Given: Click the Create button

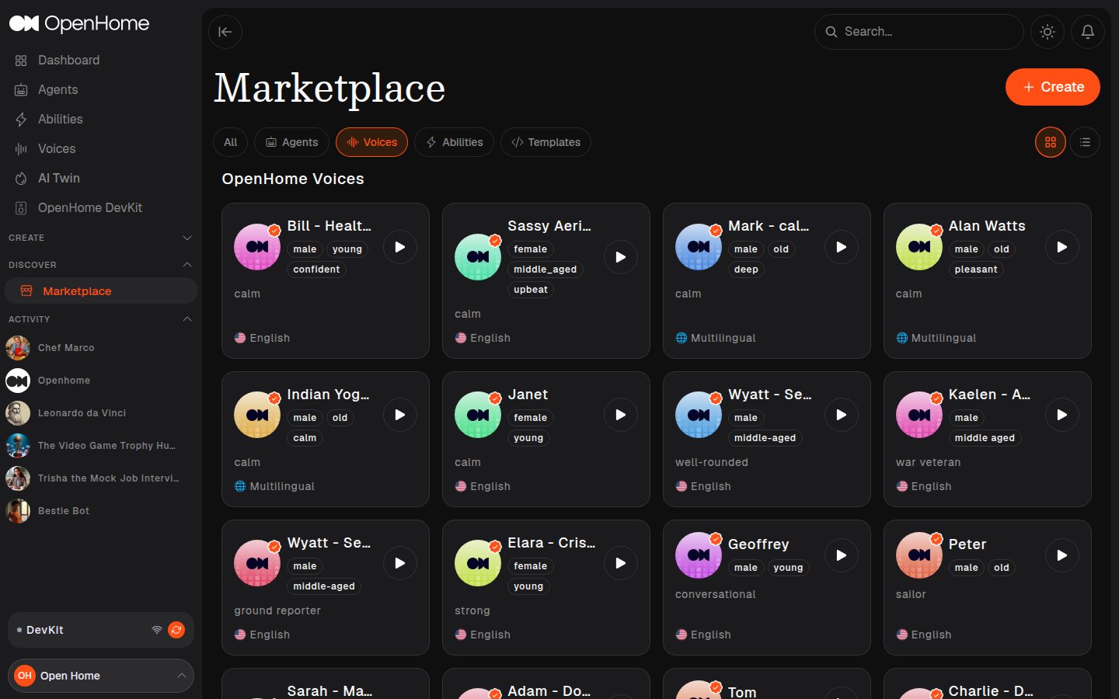Looking at the screenshot, I should [1053, 87].
